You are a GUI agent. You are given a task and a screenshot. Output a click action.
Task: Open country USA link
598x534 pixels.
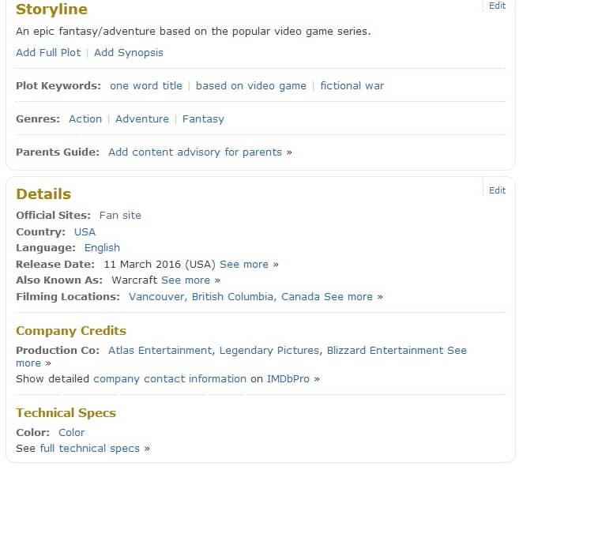85,232
